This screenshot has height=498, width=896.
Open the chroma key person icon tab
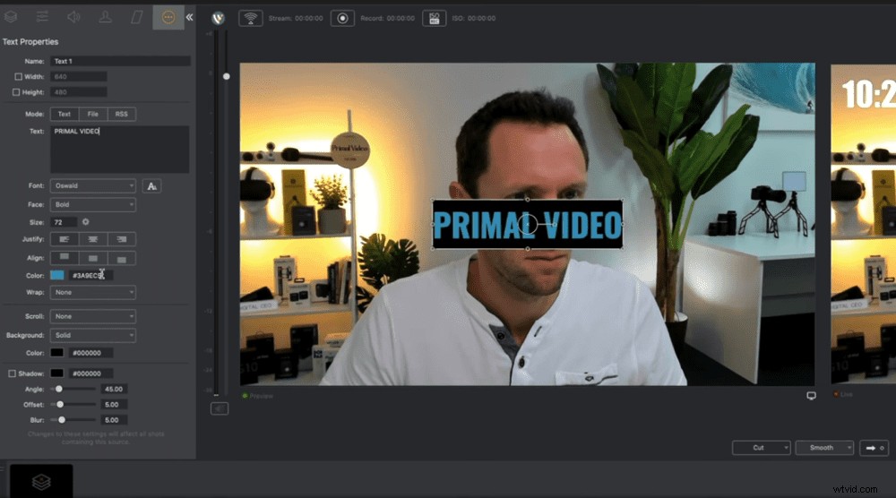tap(105, 17)
